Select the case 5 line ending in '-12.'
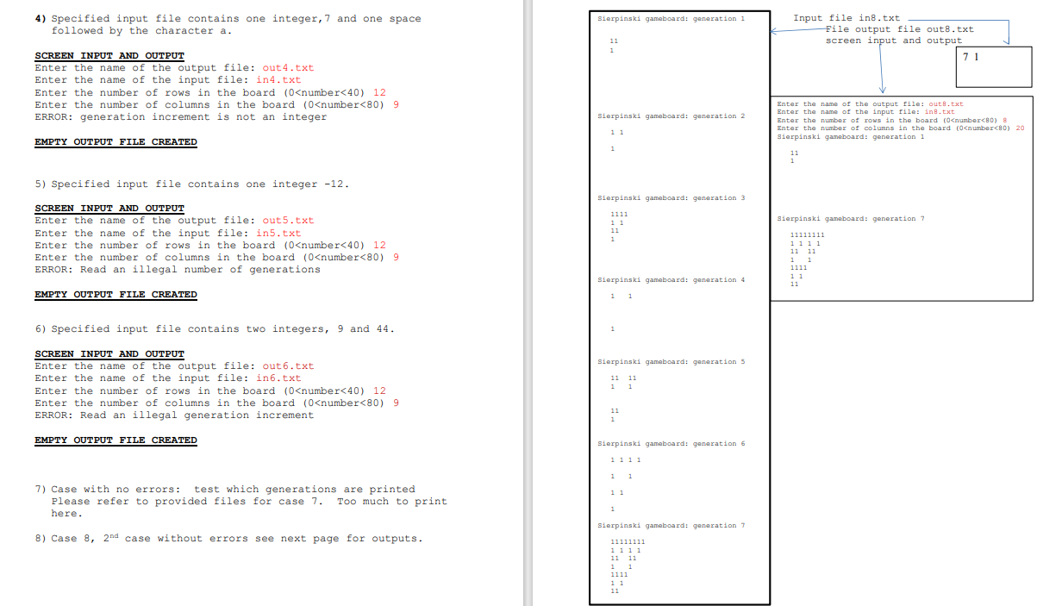This screenshot has height=606, width=1062. pyautogui.click(x=191, y=184)
